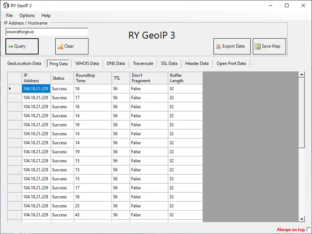
Task: Click the Save Map button
Action: [269, 46]
